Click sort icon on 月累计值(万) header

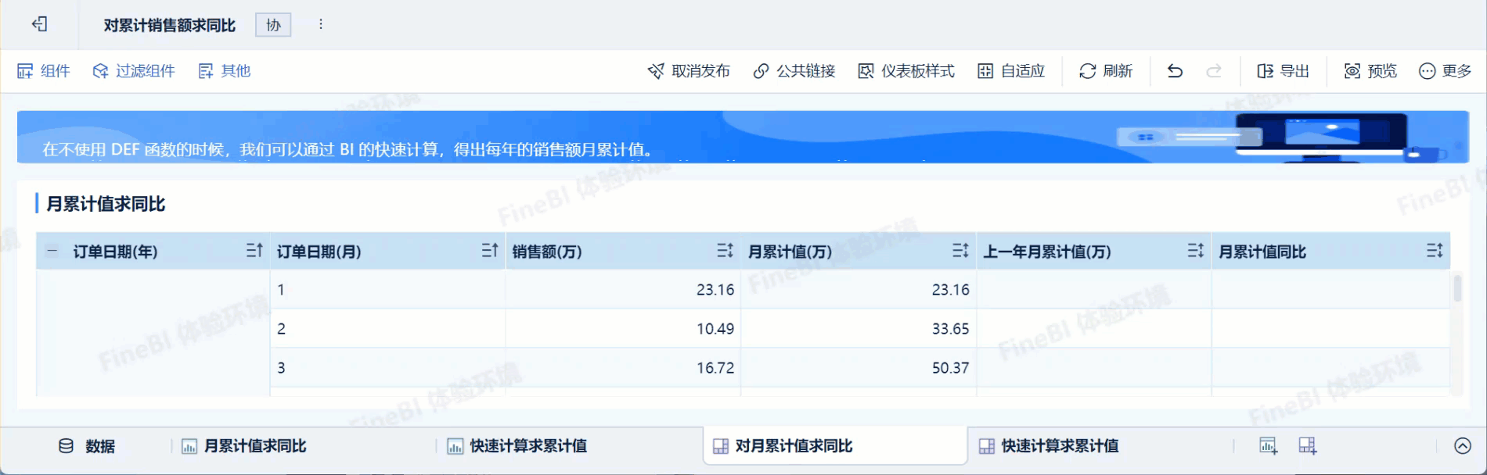tap(960, 251)
